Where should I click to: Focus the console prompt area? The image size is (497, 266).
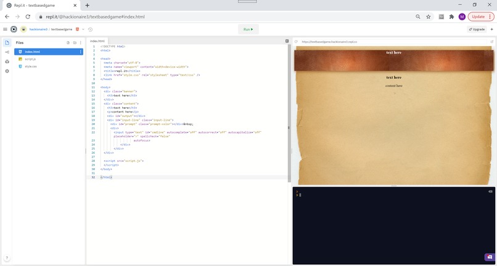[393, 195]
